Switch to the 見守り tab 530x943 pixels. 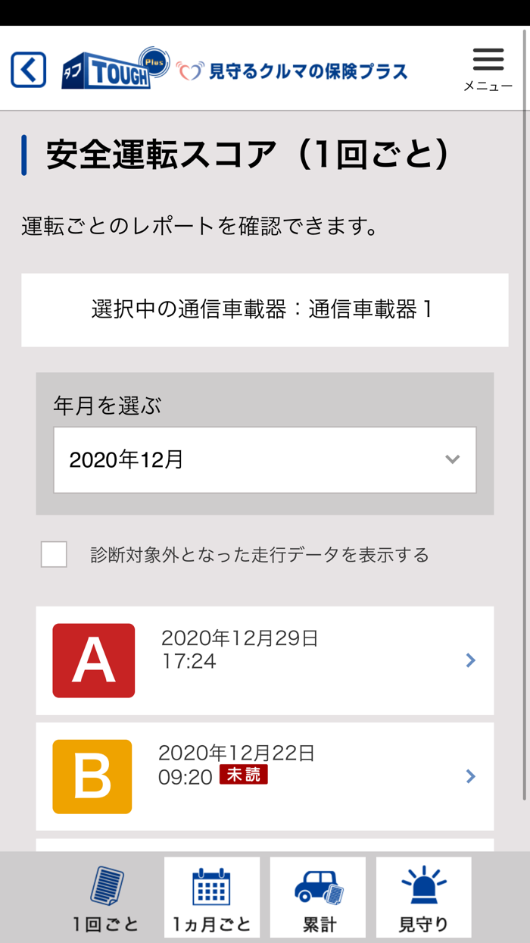tap(423, 898)
